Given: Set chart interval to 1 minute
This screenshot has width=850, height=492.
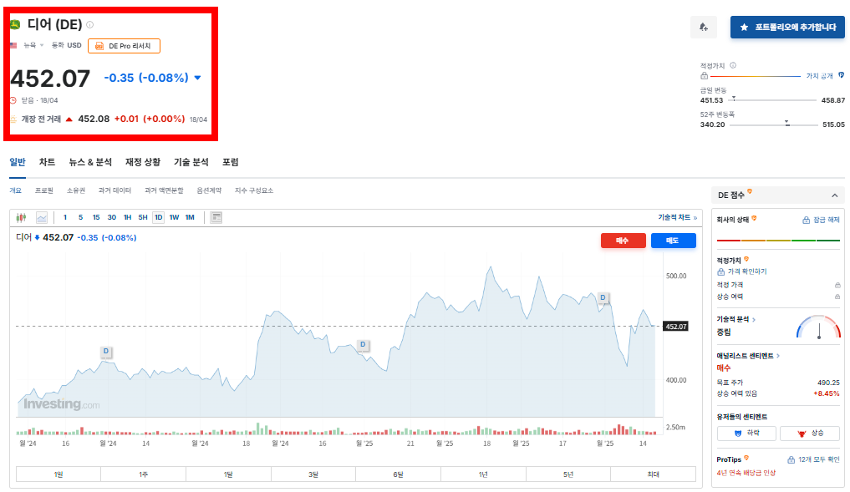Looking at the screenshot, I should click(x=65, y=217).
